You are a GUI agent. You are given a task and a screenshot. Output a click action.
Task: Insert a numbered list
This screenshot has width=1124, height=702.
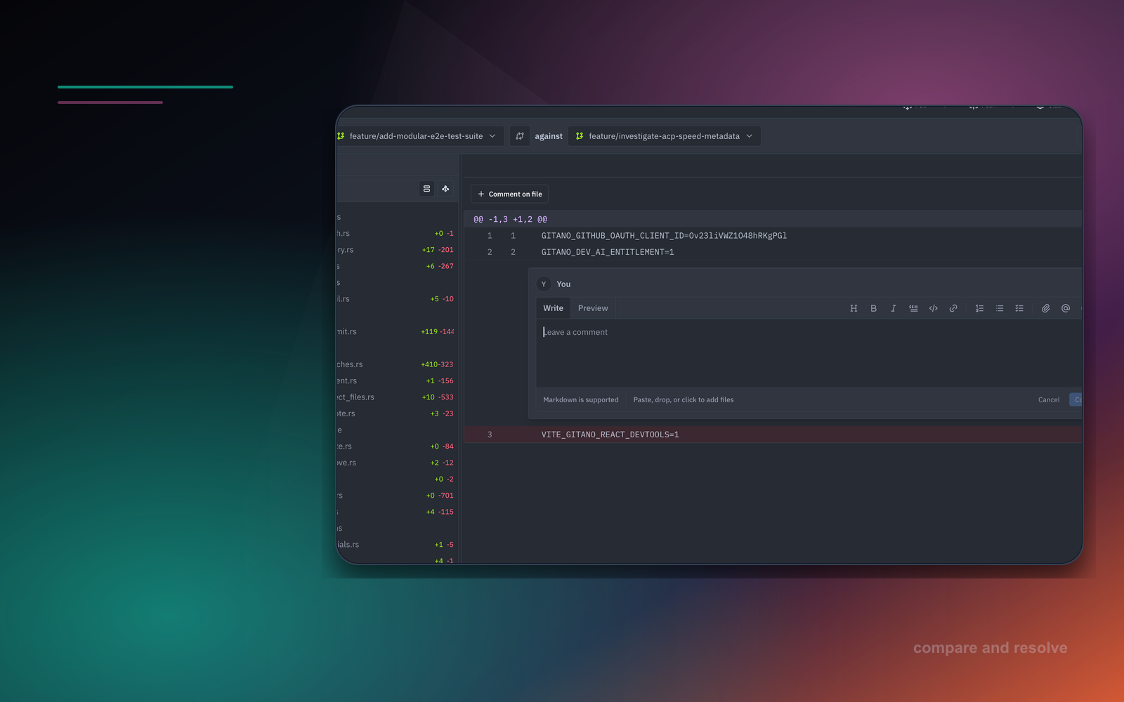pos(979,308)
